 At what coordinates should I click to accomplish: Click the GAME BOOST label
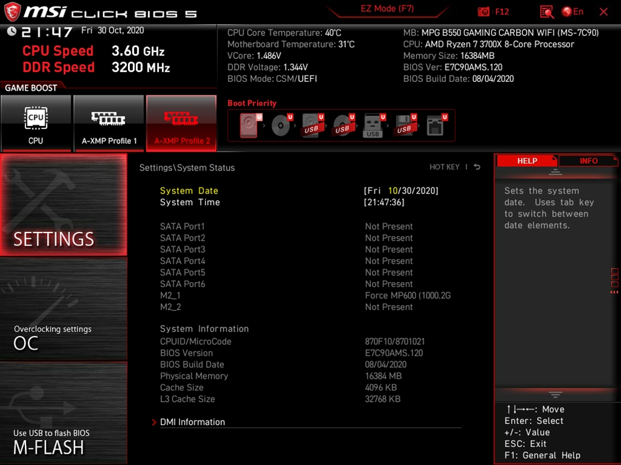pos(31,88)
